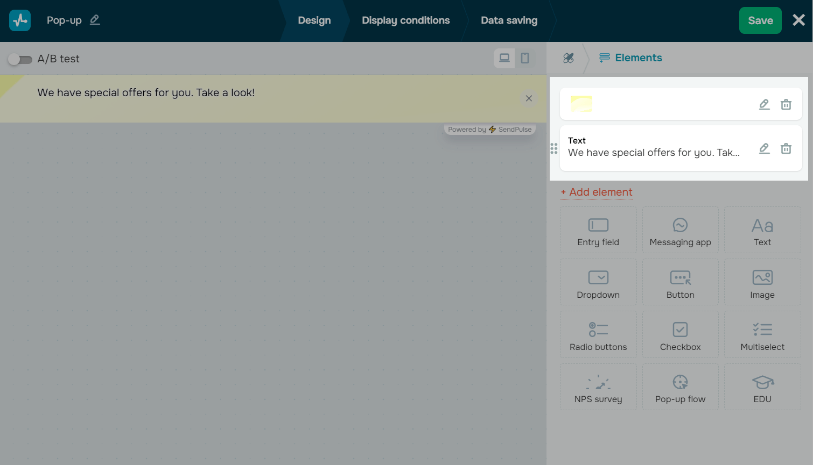Viewport: 813px width, 465px height.
Task: Open the Powered by SendPulse link
Action: [x=490, y=130]
